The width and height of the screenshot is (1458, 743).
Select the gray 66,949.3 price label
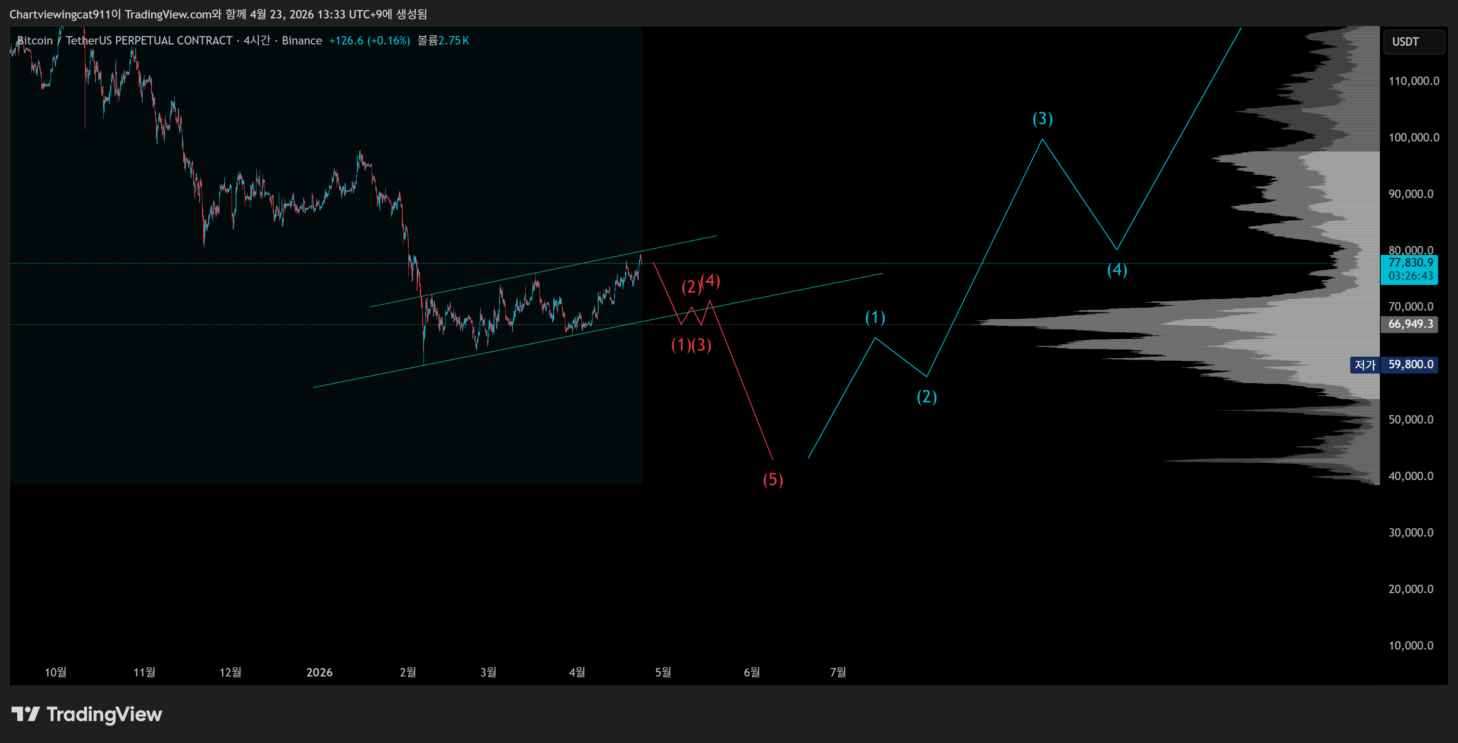point(1410,324)
